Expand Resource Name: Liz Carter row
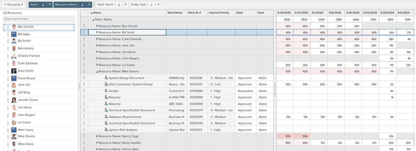The height and width of the screenshot is (151, 416). 97,65
